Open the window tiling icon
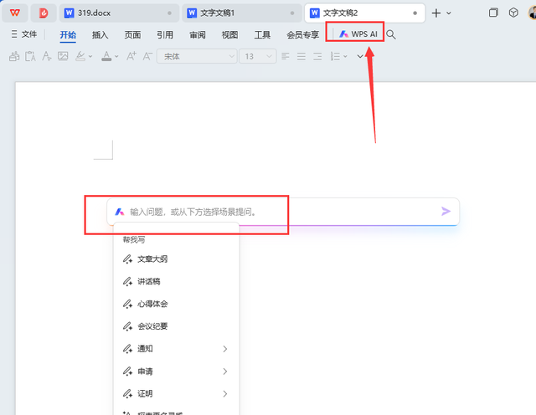Screen dimensions: 536x415 click(x=493, y=13)
